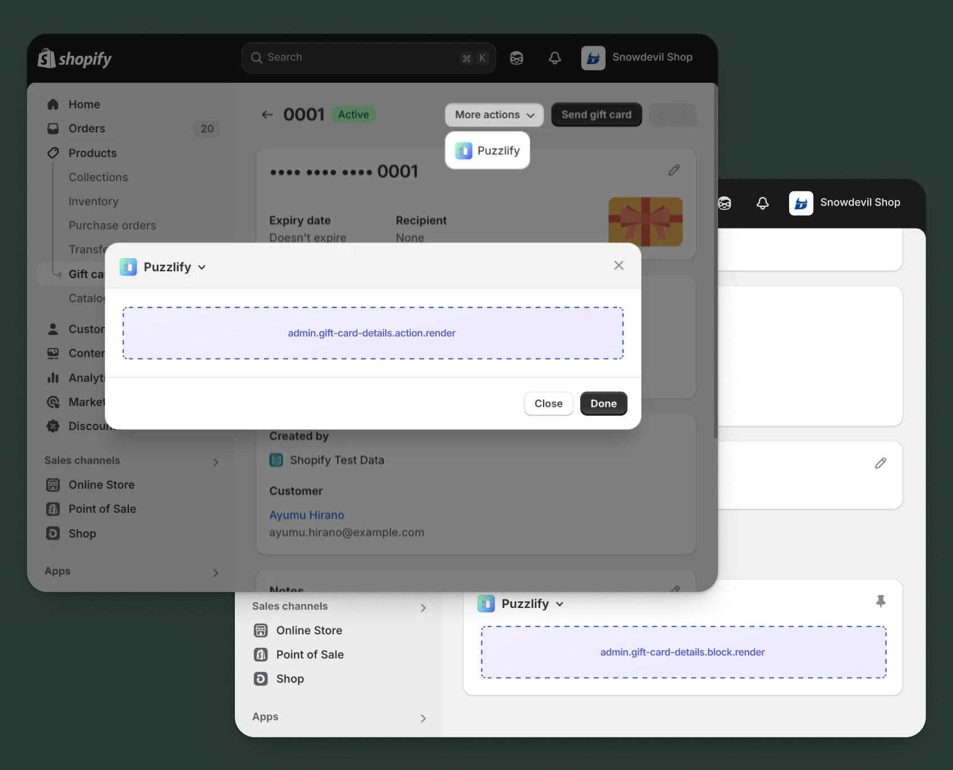
Task: Click the Shopify logo in header
Action: pyautogui.click(x=74, y=59)
